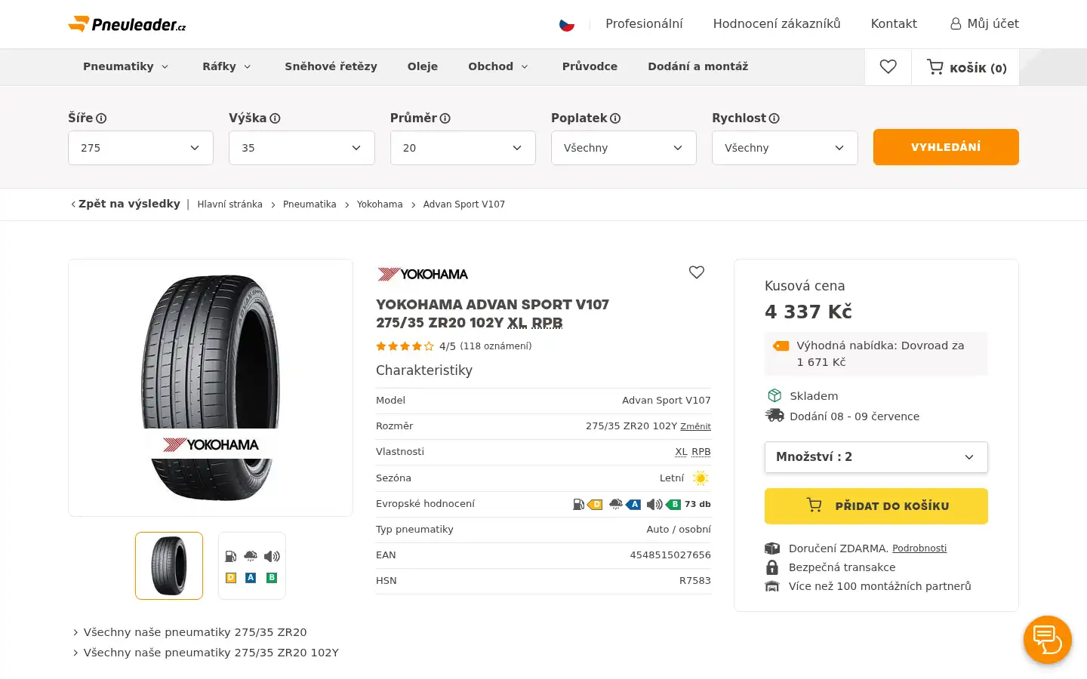Click the price 4 337 Kč
This screenshot has height=679, width=1087.
pyautogui.click(x=808, y=312)
